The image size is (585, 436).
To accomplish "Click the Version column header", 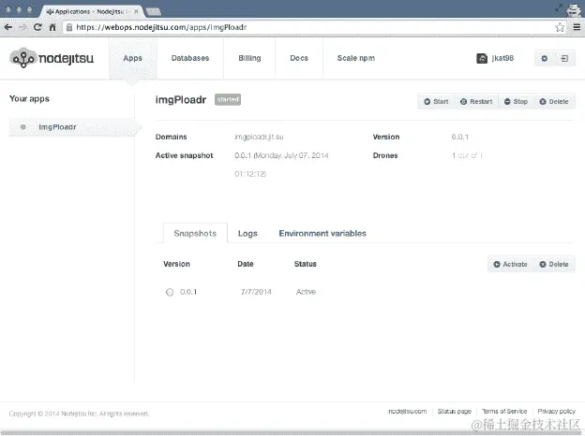I will point(176,264).
